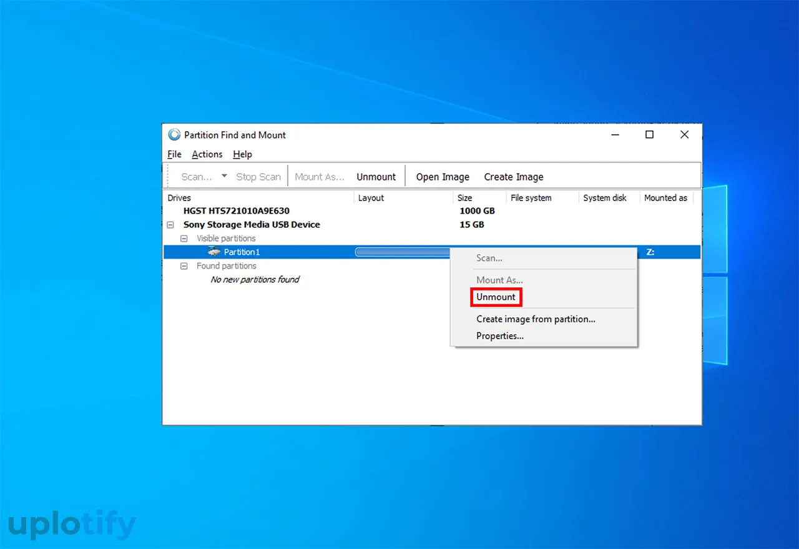Viewport: 799px width, 549px height.
Task: Click Create Image in the toolbar
Action: pos(514,177)
